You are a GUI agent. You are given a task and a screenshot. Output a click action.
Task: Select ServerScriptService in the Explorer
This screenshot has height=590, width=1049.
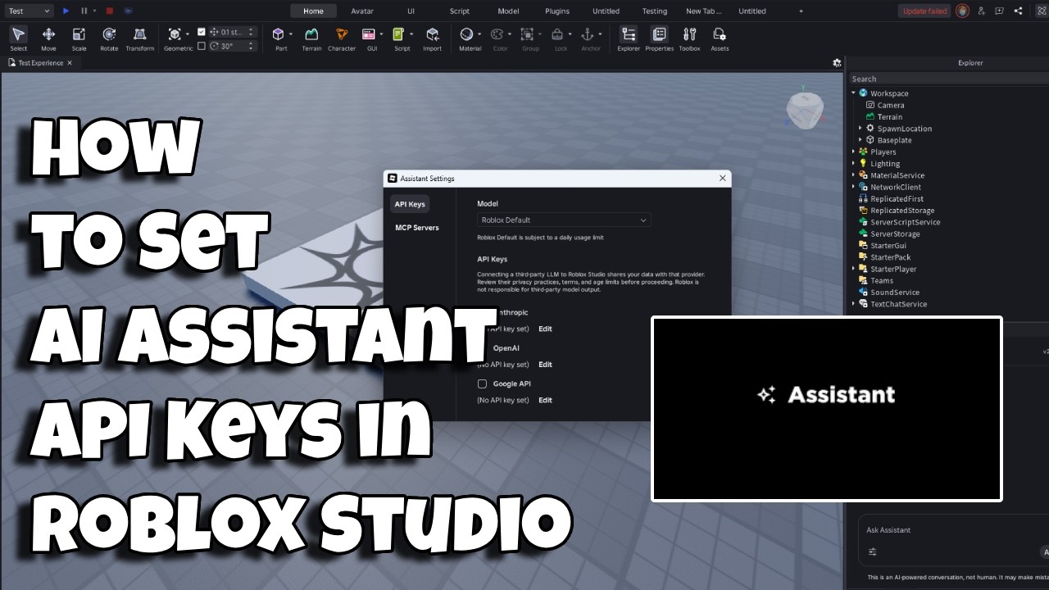pyautogui.click(x=905, y=222)
